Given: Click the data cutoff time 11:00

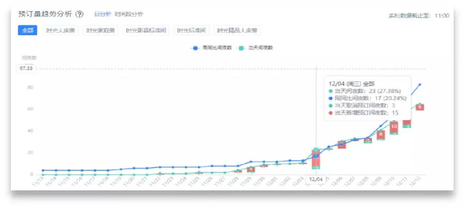Looking at the screenshot, I should click(442, 15).
